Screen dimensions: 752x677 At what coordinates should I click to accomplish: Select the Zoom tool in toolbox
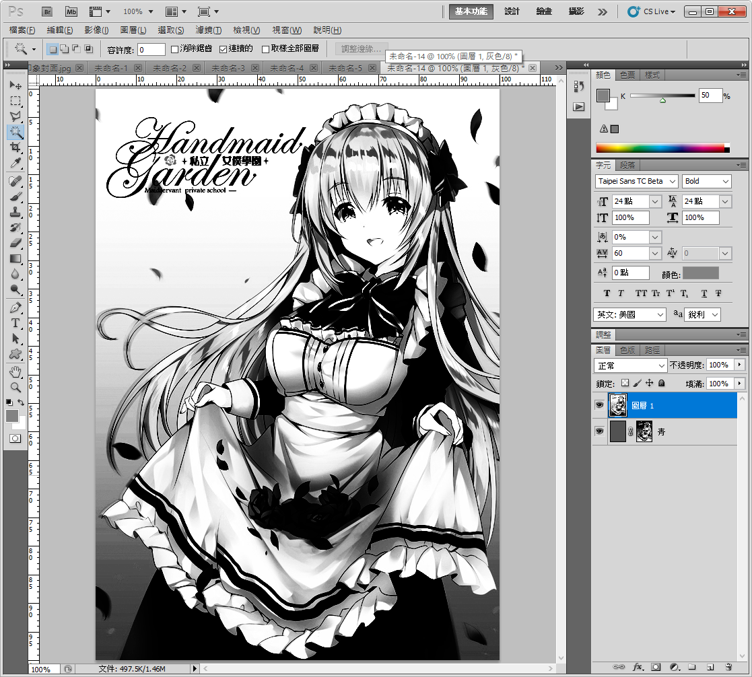click(15, 387)
